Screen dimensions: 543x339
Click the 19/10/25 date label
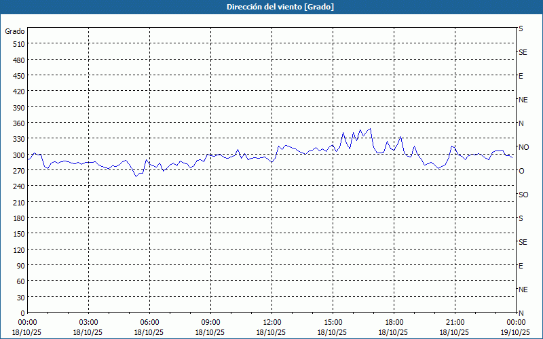[x=515, y=332]
